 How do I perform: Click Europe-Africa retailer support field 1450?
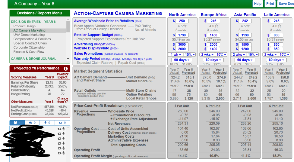click(x=213, y=35)
